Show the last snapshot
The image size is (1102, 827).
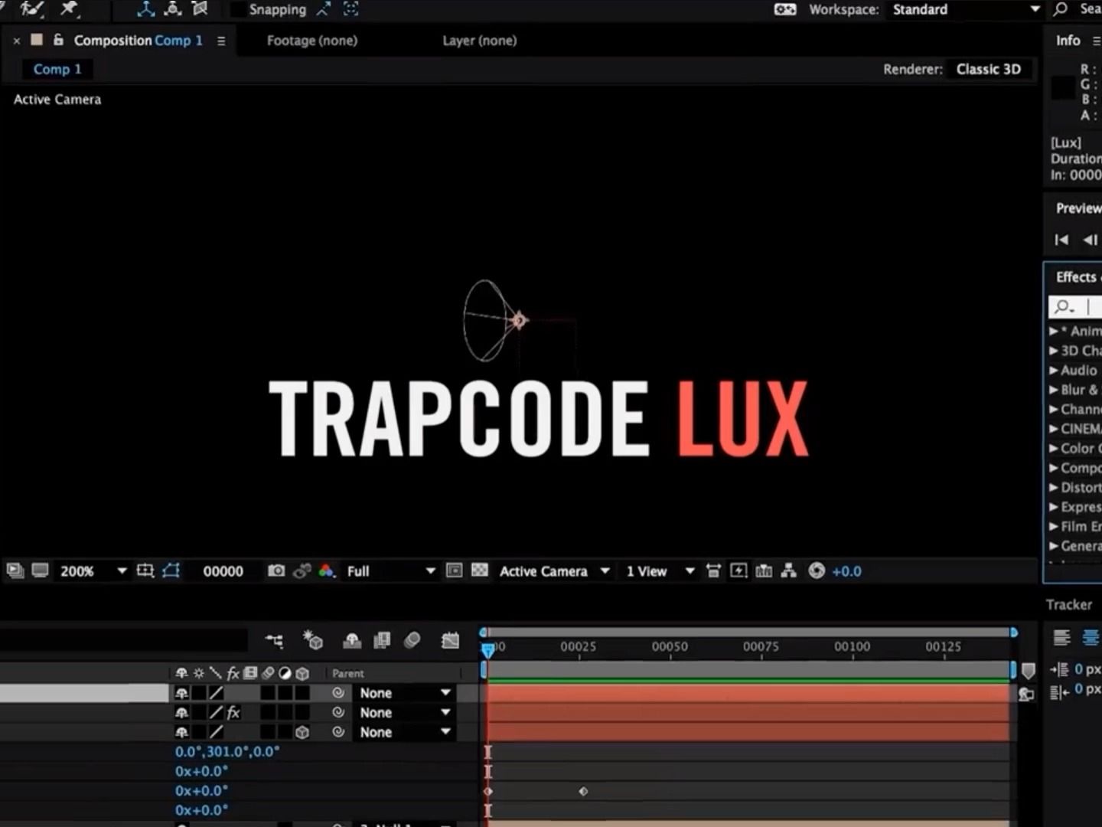(x=302, y=570)
